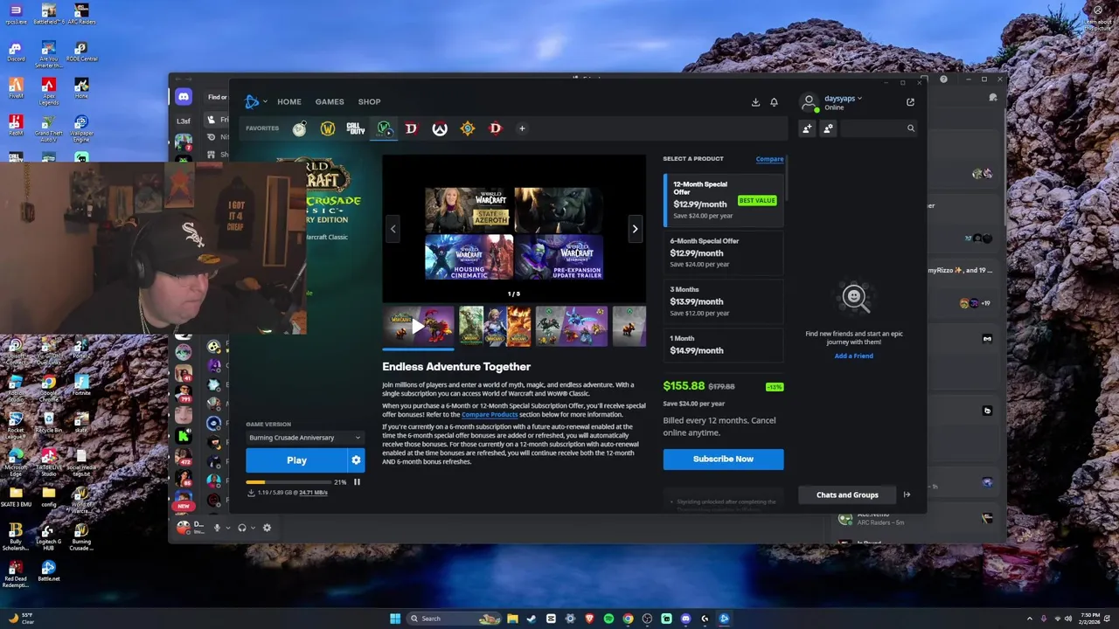The image size is (1119, 629).
Task: Open the taskbar clock and date
Action: 1090,619
